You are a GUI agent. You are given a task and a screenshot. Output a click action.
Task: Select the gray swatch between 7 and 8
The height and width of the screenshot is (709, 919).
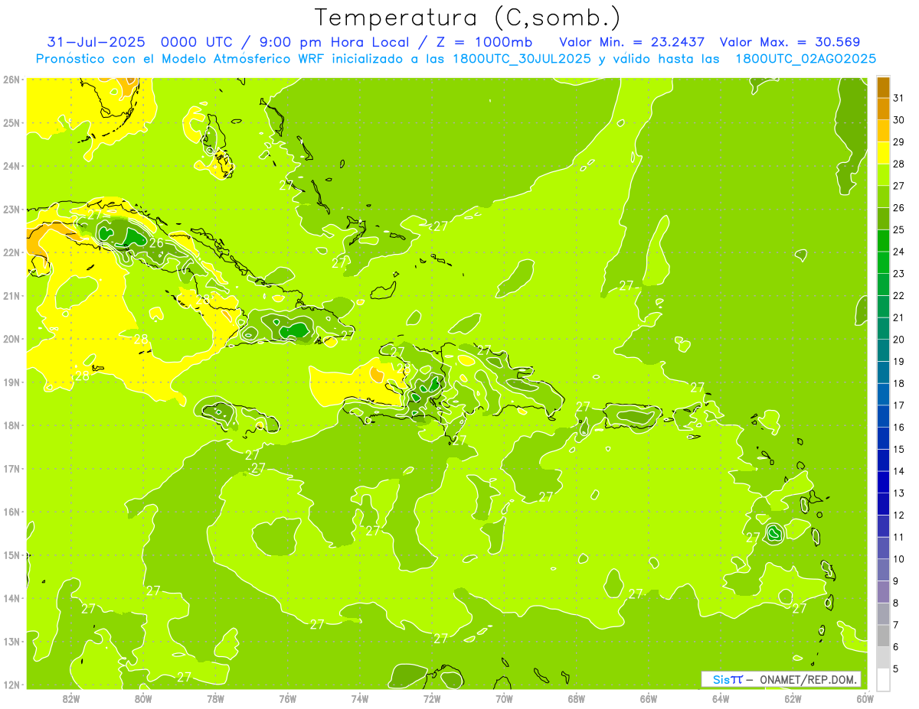pos(883,613)
